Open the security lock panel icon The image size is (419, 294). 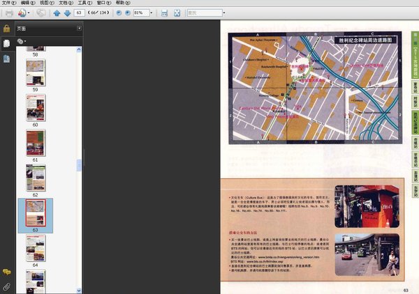pos(6,29)
